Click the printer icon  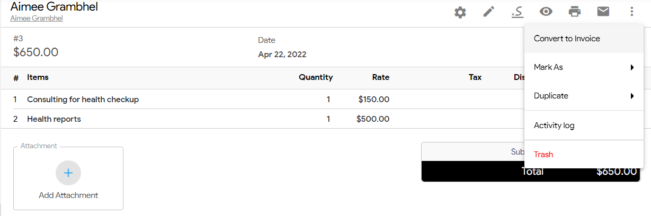pyautogui.click(x=575, y=12)
